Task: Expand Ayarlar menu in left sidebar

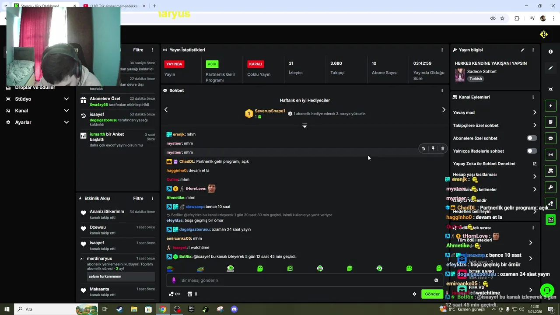Action: point(66,122)
